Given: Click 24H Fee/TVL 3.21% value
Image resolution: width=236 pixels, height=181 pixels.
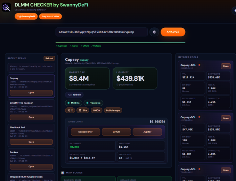Looking at the screenshot, I should click(212, 102).
